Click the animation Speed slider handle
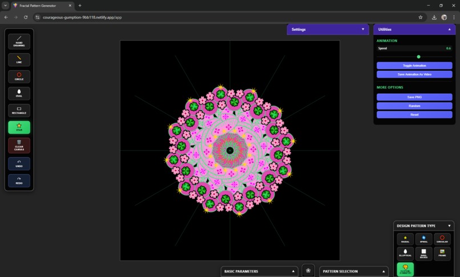460x277 pixels. pos(419,57)
